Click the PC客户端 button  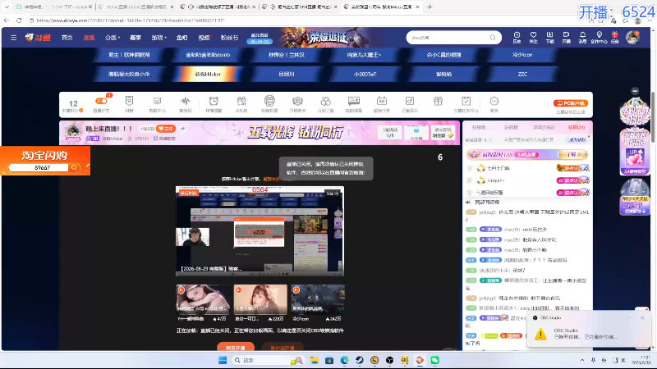[570, 103]
